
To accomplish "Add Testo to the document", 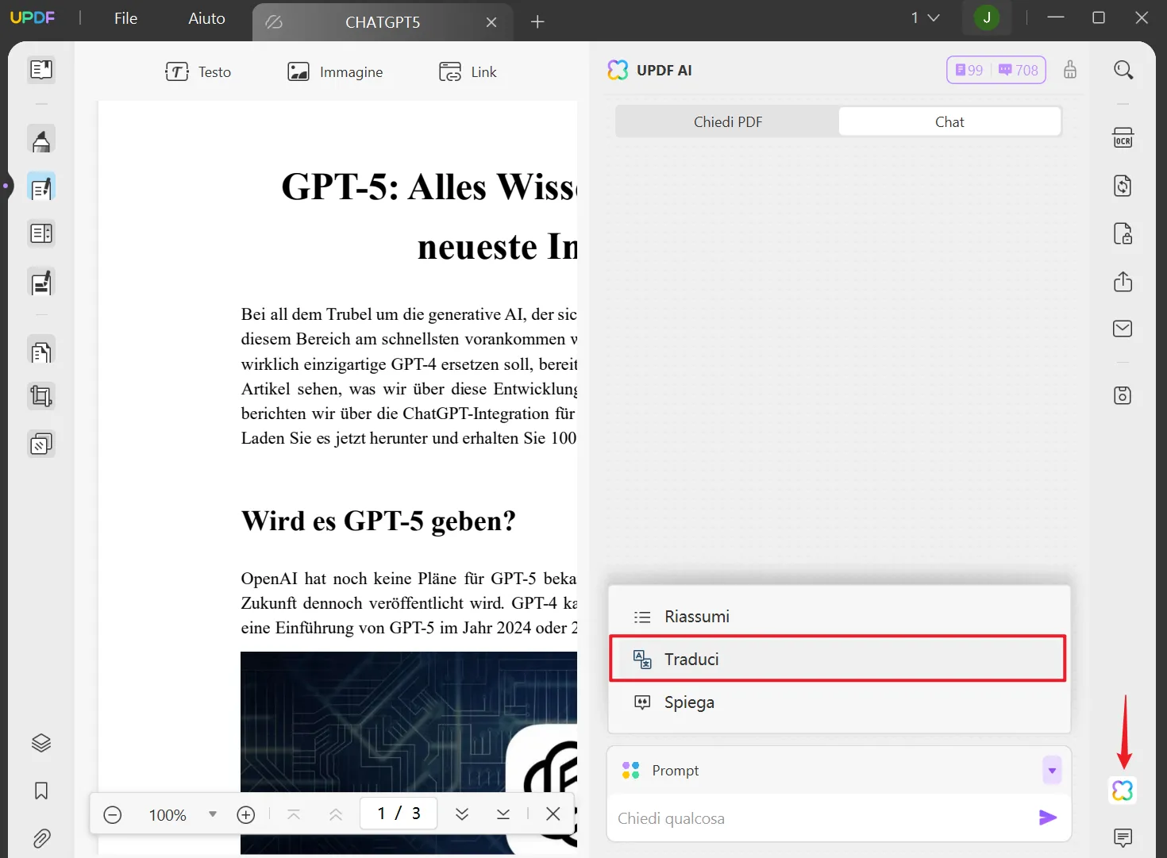I will click(x=198, y=72).
